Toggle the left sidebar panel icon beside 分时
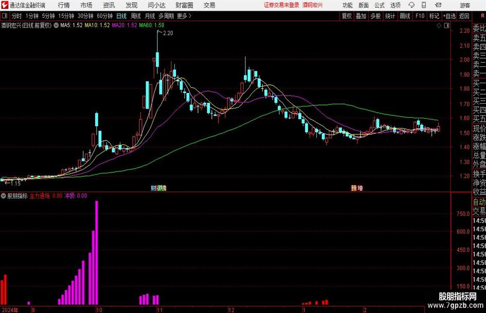 (x=5, y=16)
